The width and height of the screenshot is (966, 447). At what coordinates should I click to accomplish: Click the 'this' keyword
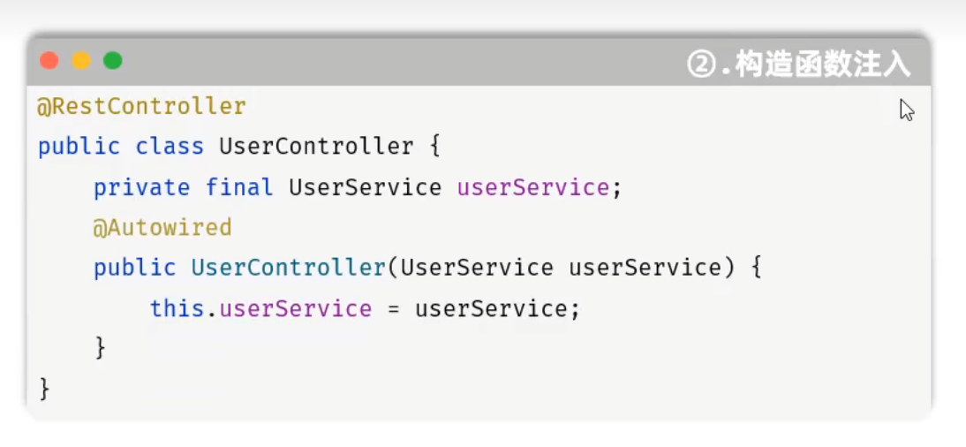(177, 308)
